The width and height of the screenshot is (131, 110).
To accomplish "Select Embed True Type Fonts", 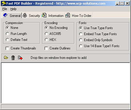I will 81,34.
